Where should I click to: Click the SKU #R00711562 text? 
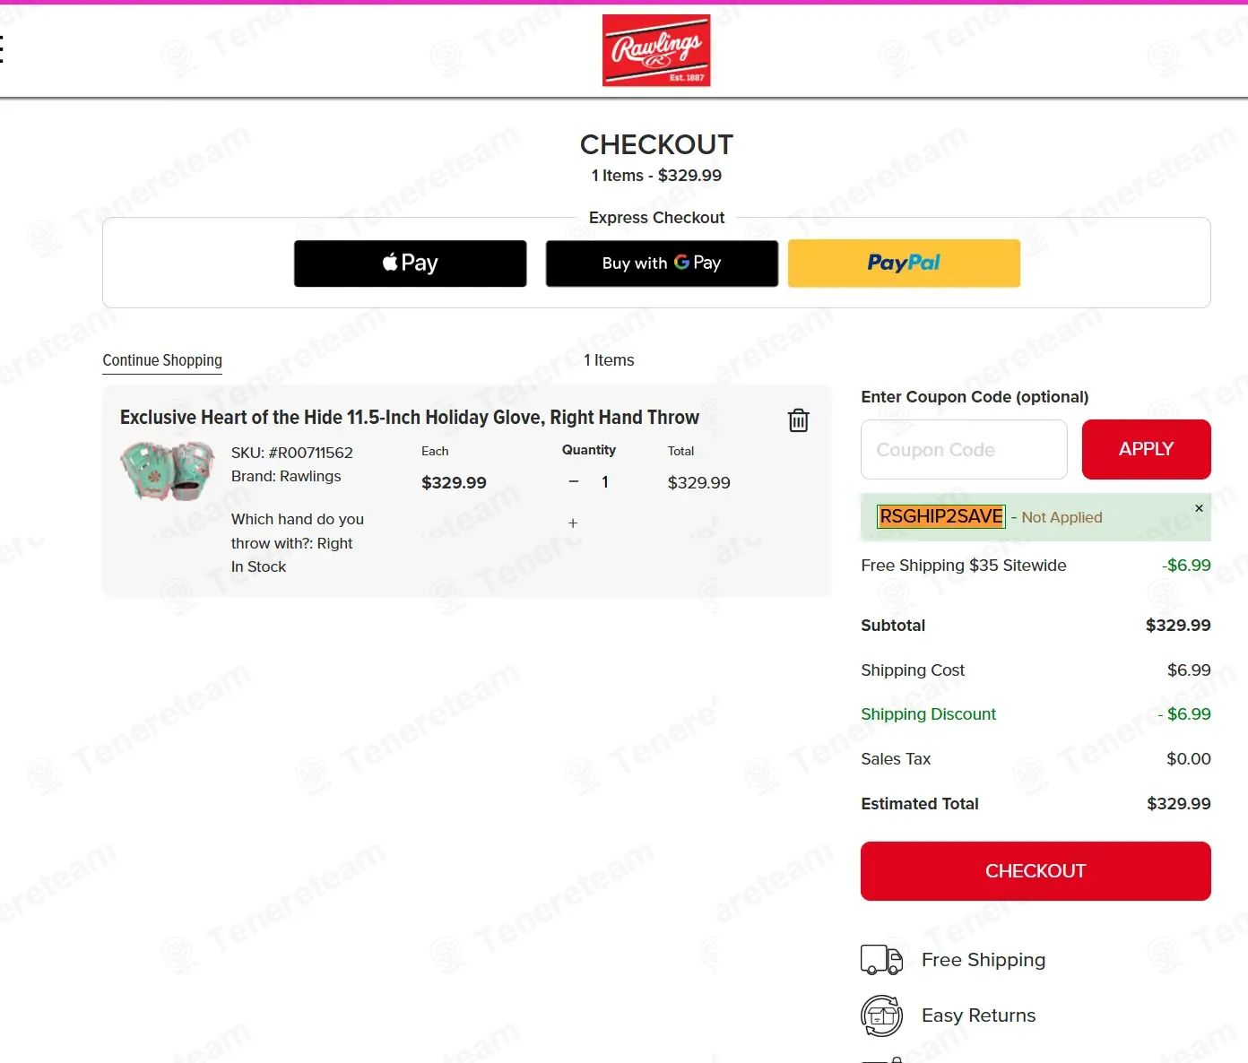292,453
